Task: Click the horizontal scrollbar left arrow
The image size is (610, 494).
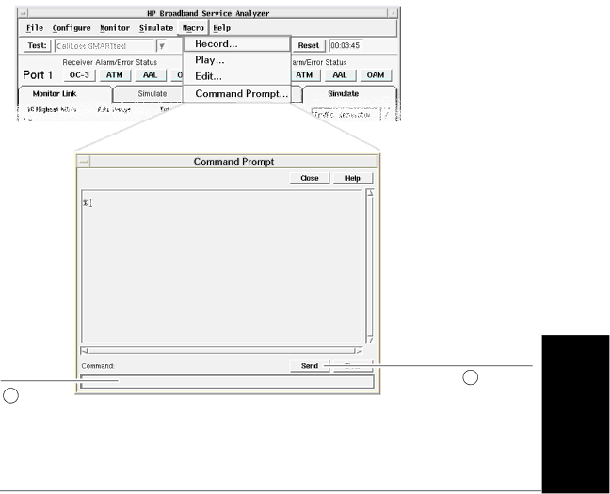Action: [x=85, y=351]
